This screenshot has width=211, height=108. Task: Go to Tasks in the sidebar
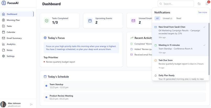click(17, 26)
